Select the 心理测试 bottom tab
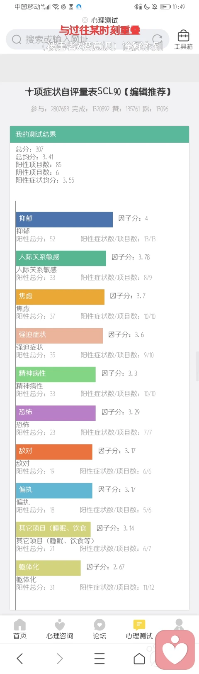Image resolution: width=199 pixels, height=674 pixels. click(x=139, y=629)
